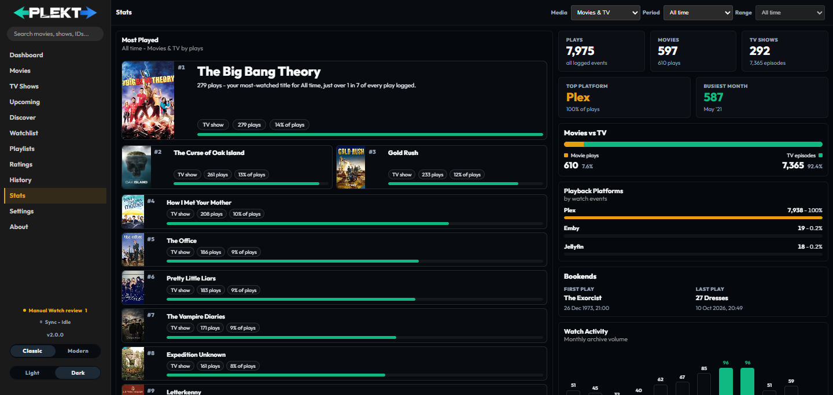This screenshot has width=833, height=395.
Task: Click the Plex platform usage bar
Action: coord(693,217)
